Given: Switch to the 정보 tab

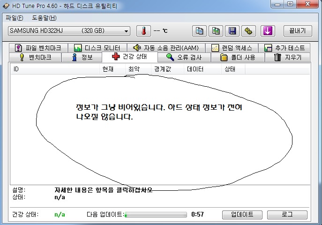Looking at the screenshot, I should coord(82,57).
